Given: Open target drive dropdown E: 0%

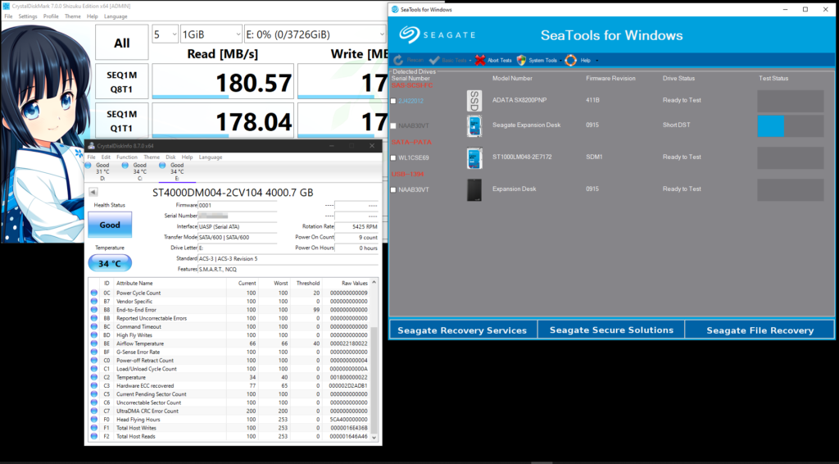Looking at the screenshot, I should pos(315,34).
